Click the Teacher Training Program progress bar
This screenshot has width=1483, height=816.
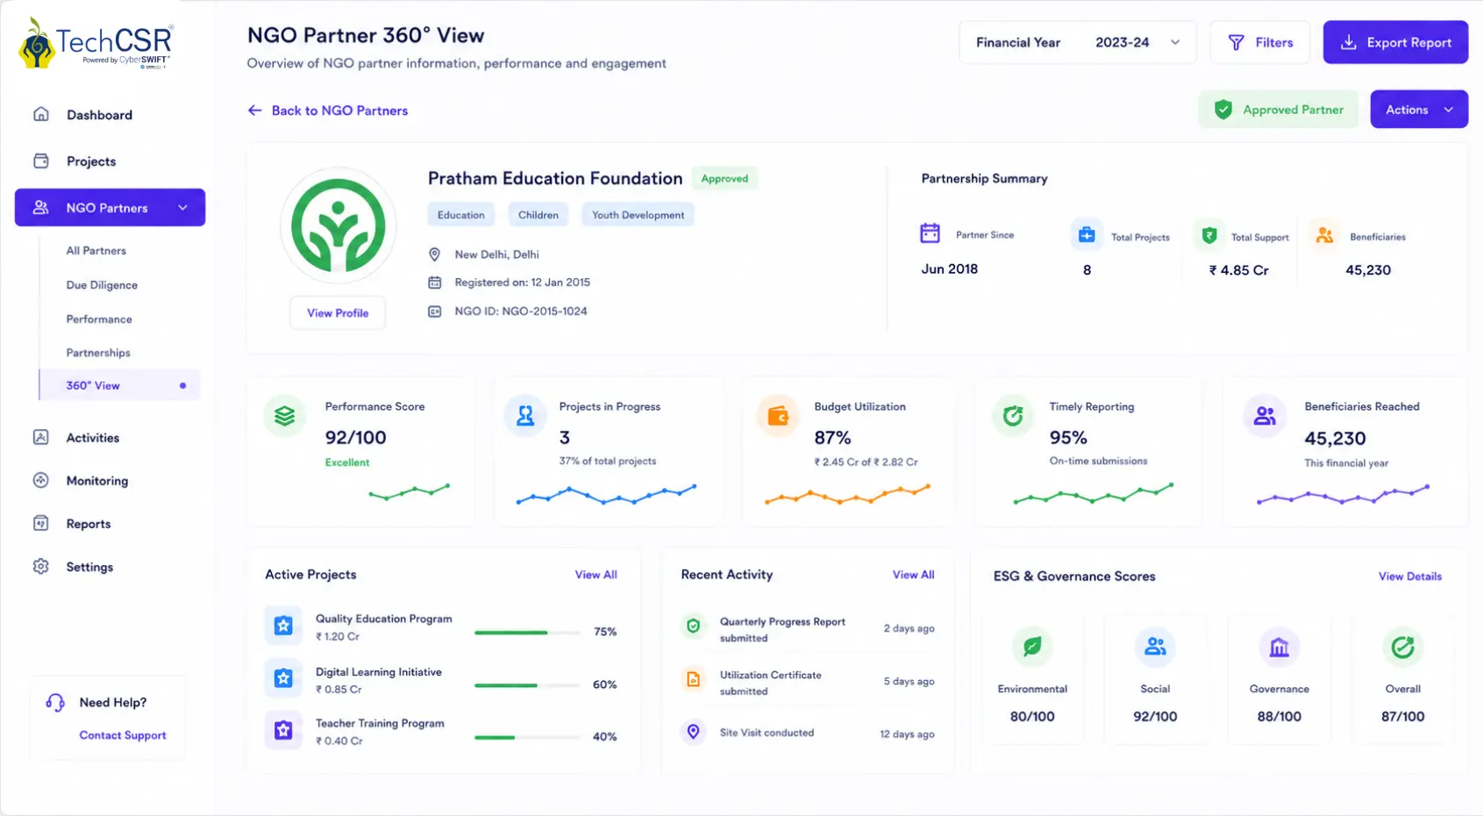tap(527, 738)
